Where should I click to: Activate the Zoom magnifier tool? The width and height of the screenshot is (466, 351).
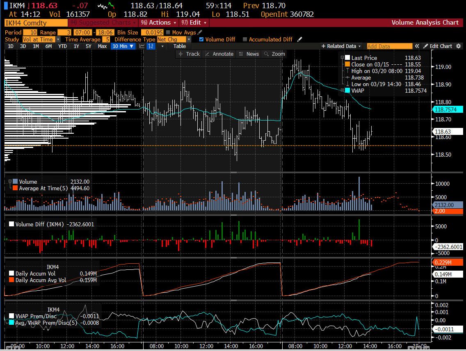pyautogui.click(x=274, y=54)
